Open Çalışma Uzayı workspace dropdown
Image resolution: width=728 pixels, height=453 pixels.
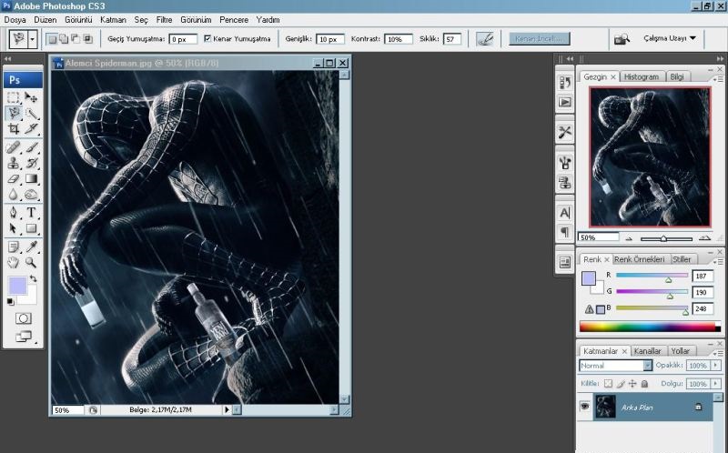point(670,38)
